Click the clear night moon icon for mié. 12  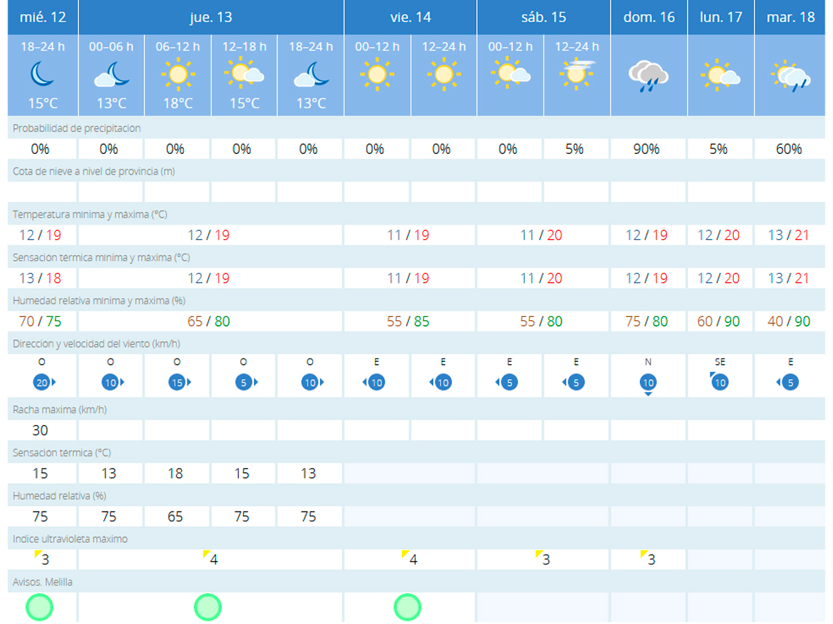point(43,74)
